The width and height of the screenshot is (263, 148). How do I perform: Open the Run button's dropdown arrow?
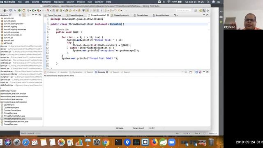point(35,10)
